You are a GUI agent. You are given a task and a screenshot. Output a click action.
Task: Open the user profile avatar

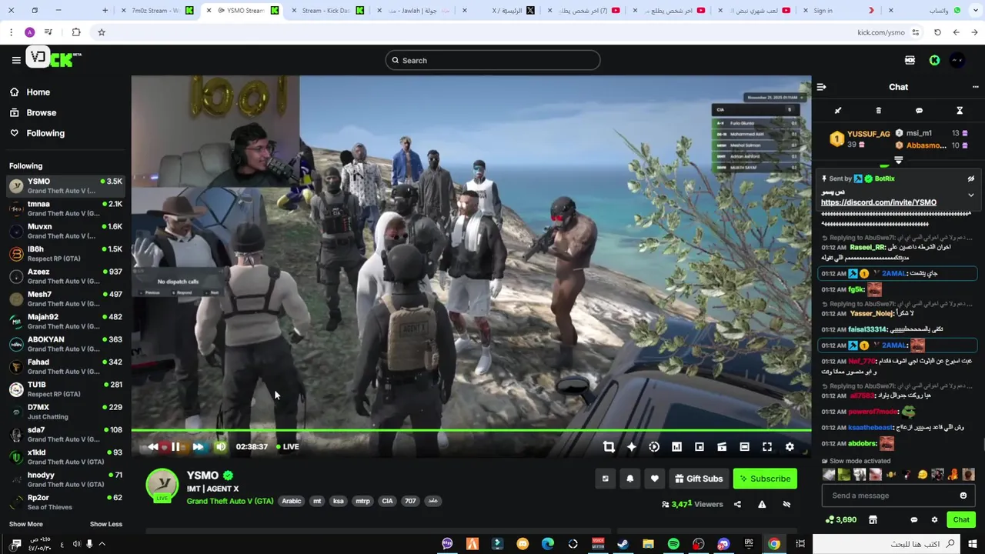tap(957, 60)
